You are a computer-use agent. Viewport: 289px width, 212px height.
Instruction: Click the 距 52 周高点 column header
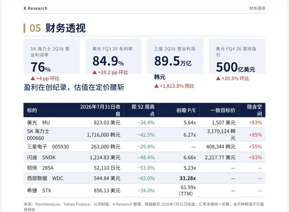point(143,110)
